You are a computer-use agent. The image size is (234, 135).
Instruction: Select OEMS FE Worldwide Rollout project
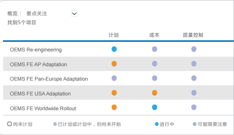coord(43,108)
